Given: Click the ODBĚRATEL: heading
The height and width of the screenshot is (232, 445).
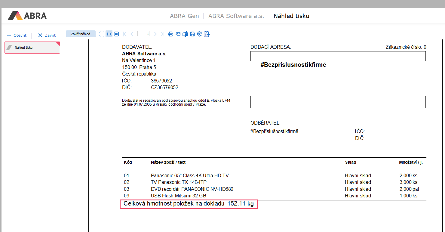Looking at the screenshot, I should coord(265,123).
